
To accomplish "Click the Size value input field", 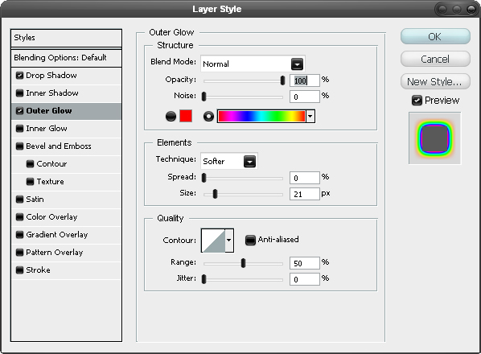I will click(304, 194).
